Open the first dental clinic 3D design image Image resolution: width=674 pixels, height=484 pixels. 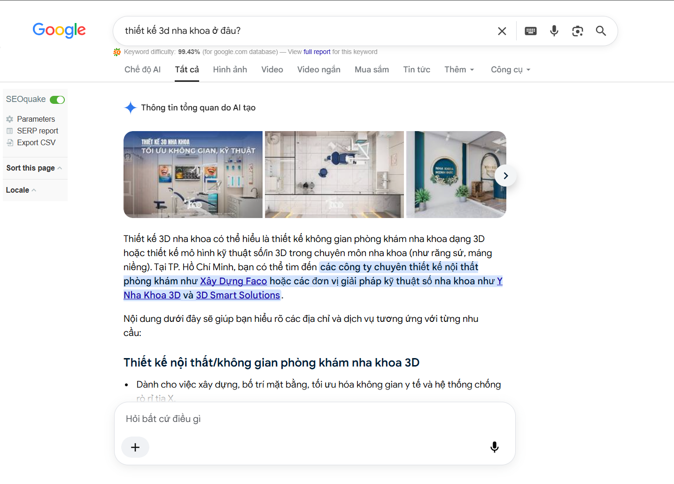pyautogui.click(x=193, y=174)
